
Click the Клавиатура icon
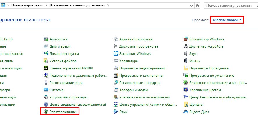116,61
